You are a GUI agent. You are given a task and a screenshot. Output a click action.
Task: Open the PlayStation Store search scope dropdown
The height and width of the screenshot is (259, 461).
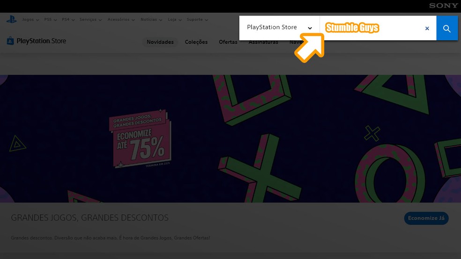pyautogui.click(x=279, y=28)
